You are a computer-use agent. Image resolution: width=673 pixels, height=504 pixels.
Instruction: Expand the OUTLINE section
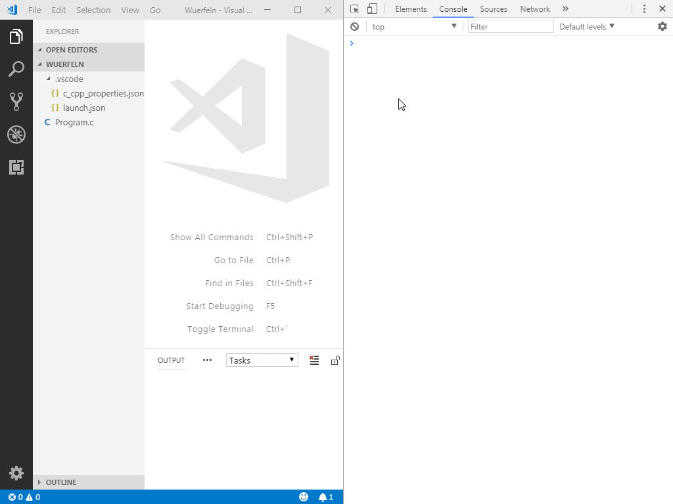point(62,482)
